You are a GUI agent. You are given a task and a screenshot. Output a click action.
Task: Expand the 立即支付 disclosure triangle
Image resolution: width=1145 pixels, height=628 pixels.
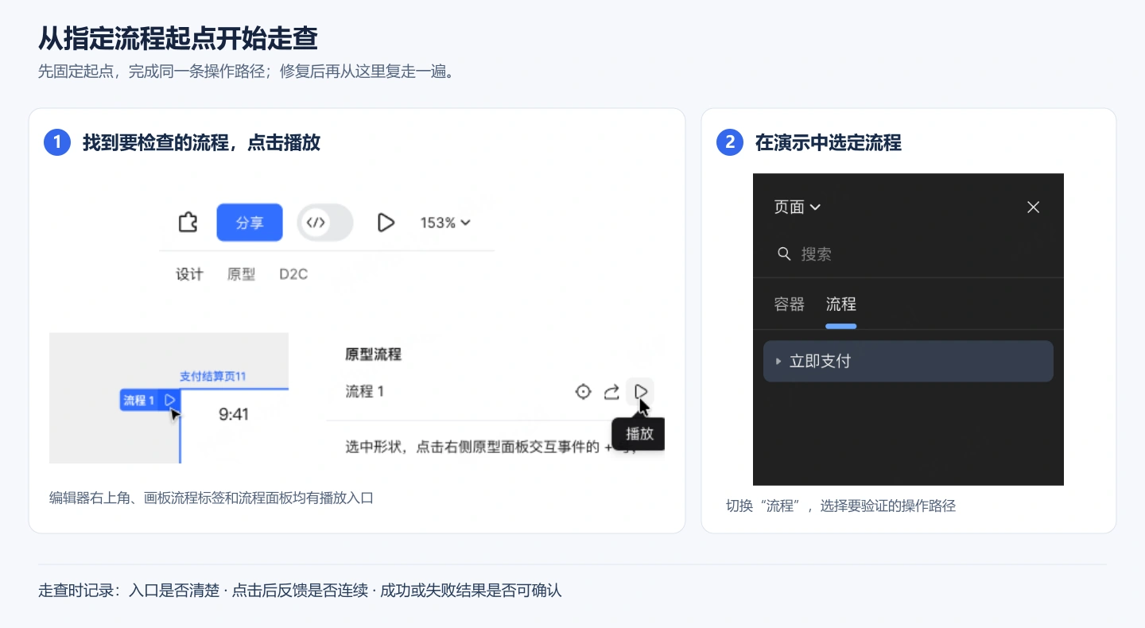point(778,361)
